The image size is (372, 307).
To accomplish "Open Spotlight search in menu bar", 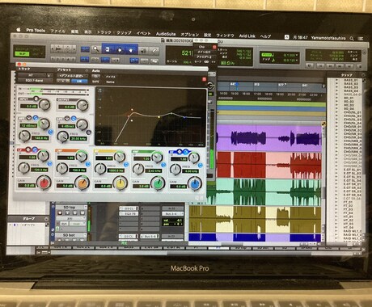I will click(x=352, y=39).
